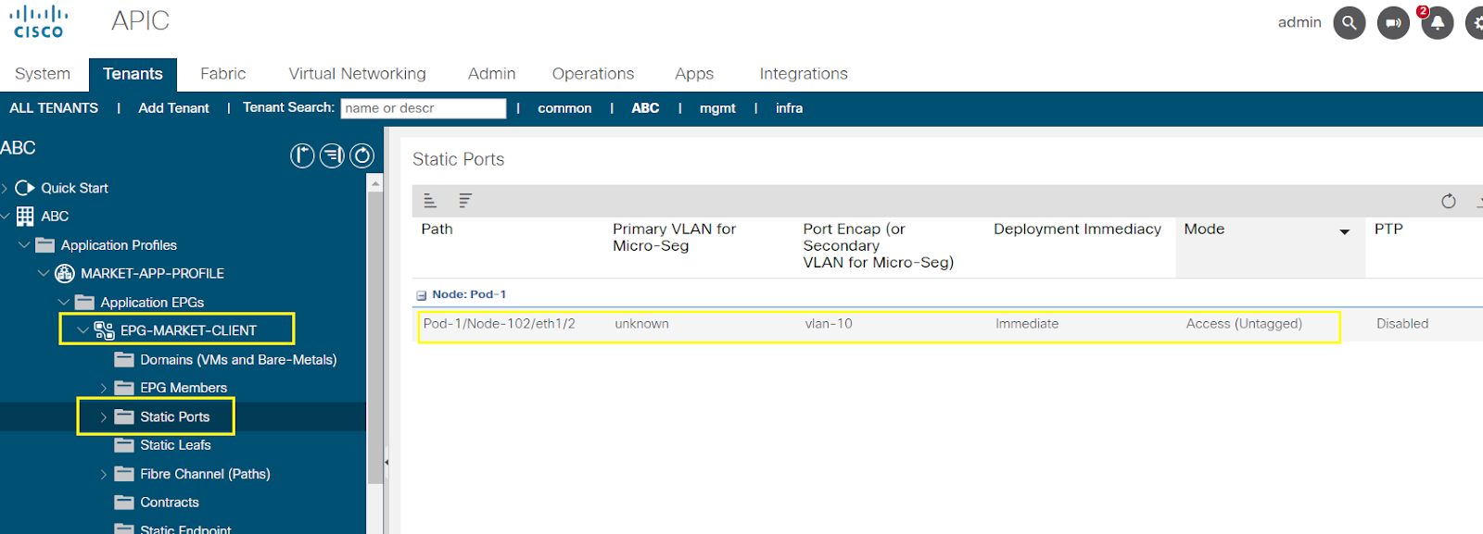This screenshot has width=1483, height=534.
Task: Open the Fabric tab
Action: 223,74
